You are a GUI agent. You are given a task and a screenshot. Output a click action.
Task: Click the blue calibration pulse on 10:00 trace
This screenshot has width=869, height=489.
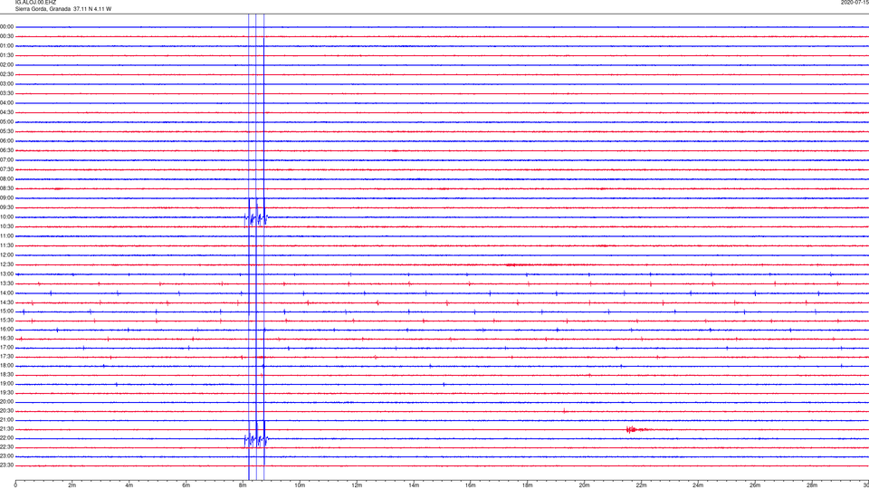pos(256,217)
